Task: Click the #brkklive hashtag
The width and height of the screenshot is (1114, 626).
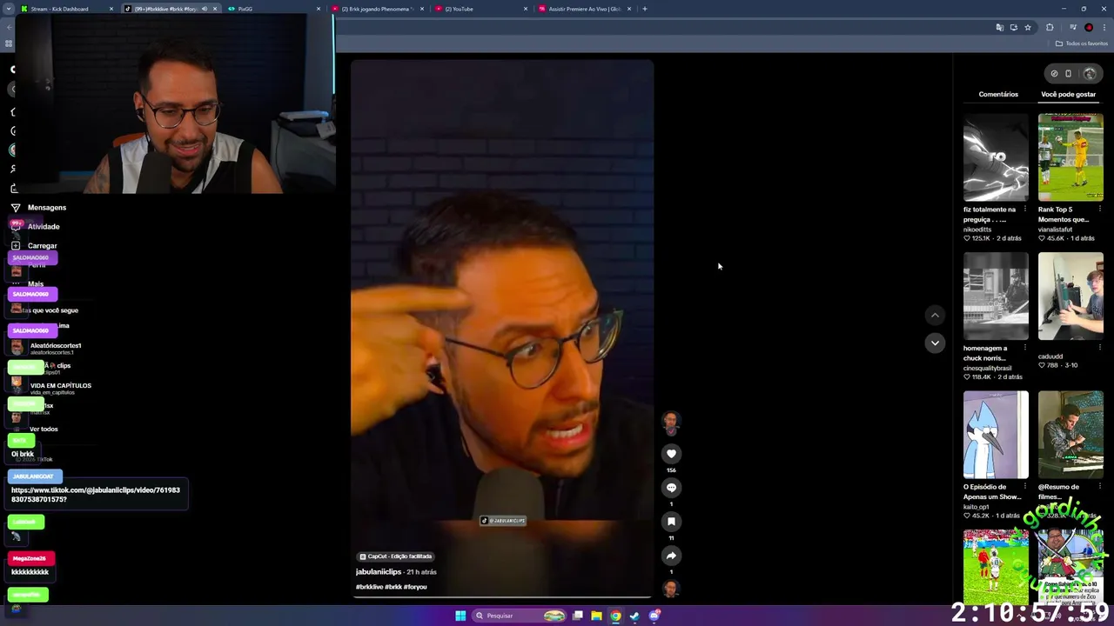Action: (369, 587)
